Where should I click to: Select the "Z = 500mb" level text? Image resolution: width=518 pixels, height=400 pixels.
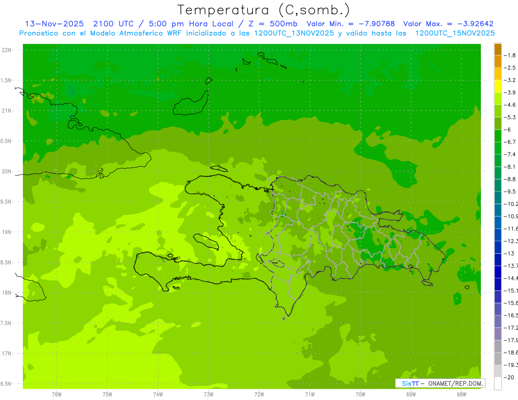pyautogui.click(x=273, y=24)
